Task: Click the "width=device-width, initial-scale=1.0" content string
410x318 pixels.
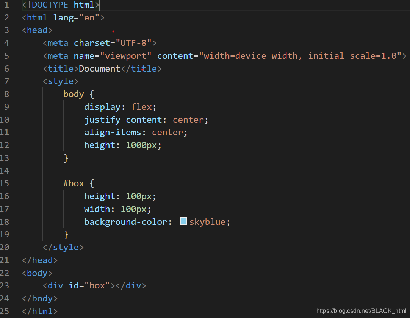Action: click(300, 56)
